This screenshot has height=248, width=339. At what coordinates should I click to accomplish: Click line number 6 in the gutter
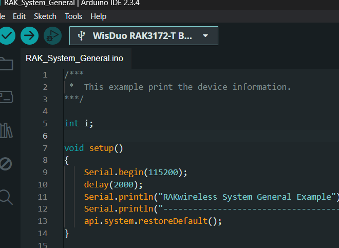45,136
